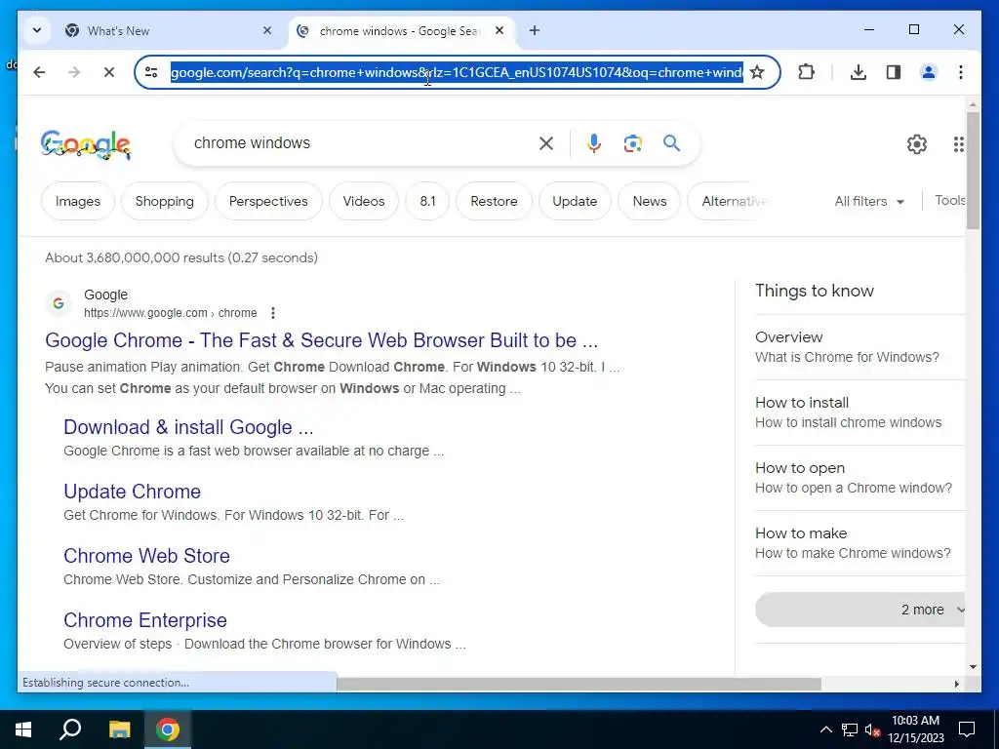Open site information icon in address bar
Image resolution: width=999 pixels, height=749 pixels.
(x=151, y=72)
